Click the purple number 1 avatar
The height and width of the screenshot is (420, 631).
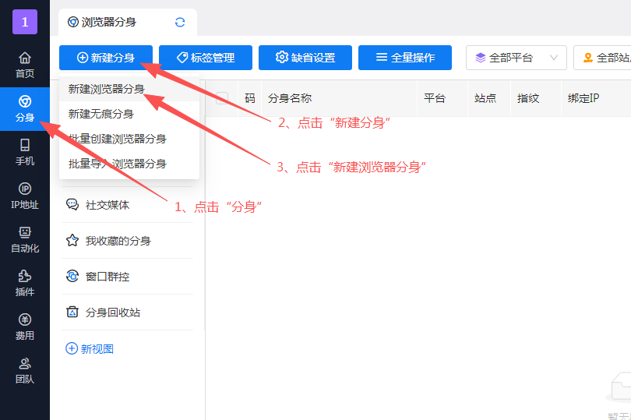coord(25,22)
